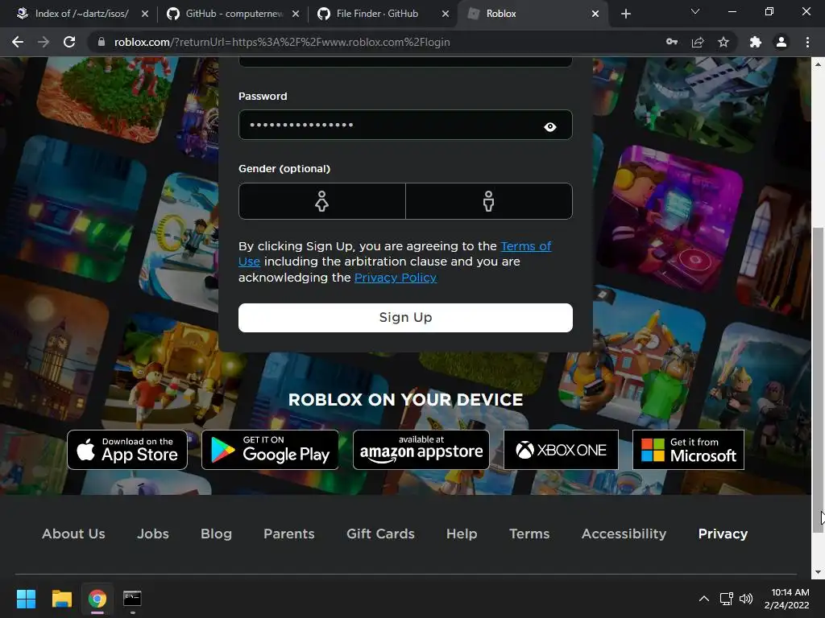825x618 pixels.
Task: Open the Blog footer link
Action: coord(216,534)
